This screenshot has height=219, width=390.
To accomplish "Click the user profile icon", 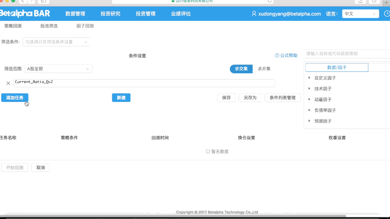I will click(254, 14).
